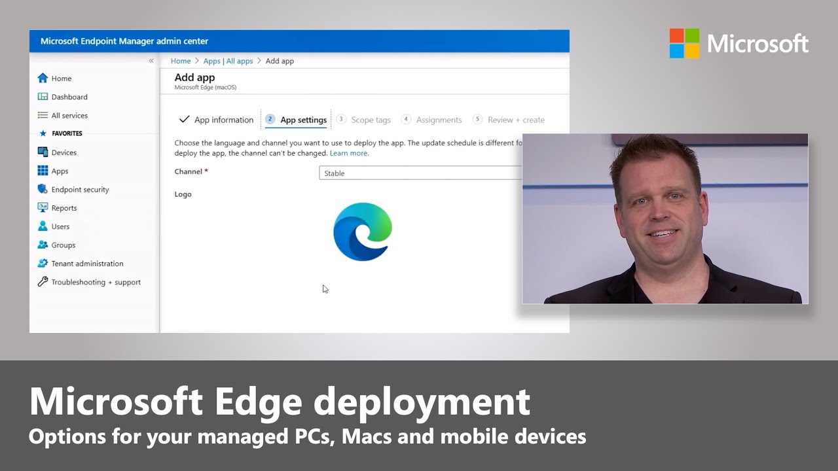838x471 pixels.
Task: Click the Endpoint security shield icon
Action: tap(43, 189)
